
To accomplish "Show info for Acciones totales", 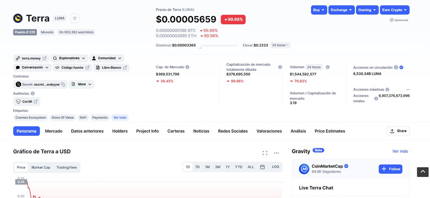I will (x=376, y=98).
